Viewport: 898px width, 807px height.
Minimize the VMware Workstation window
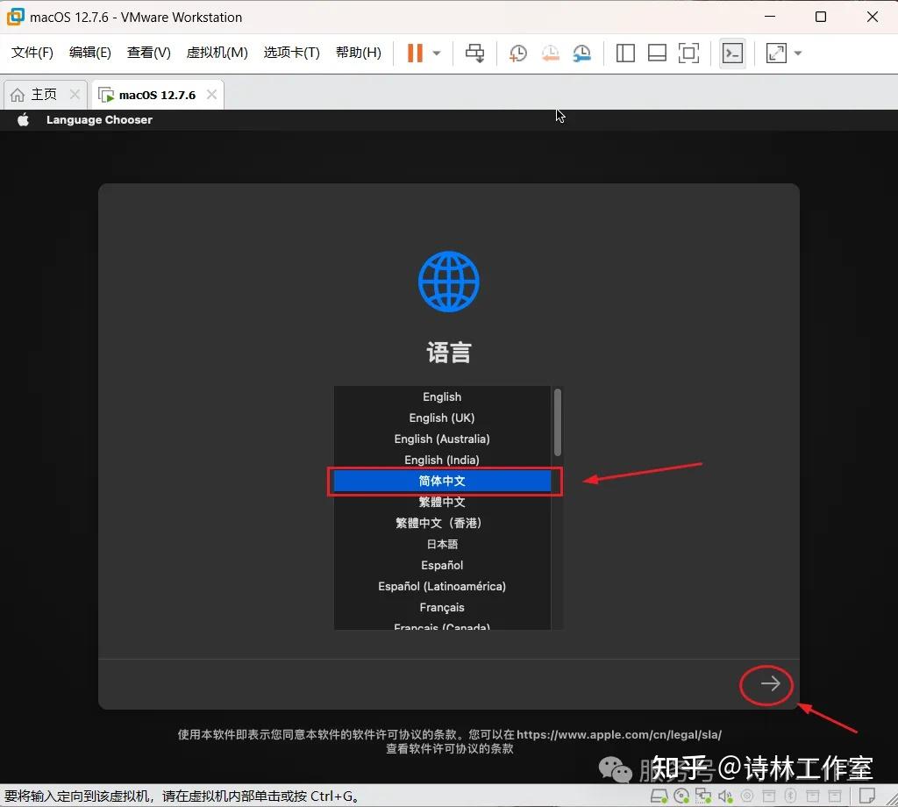tap(770, 17)
